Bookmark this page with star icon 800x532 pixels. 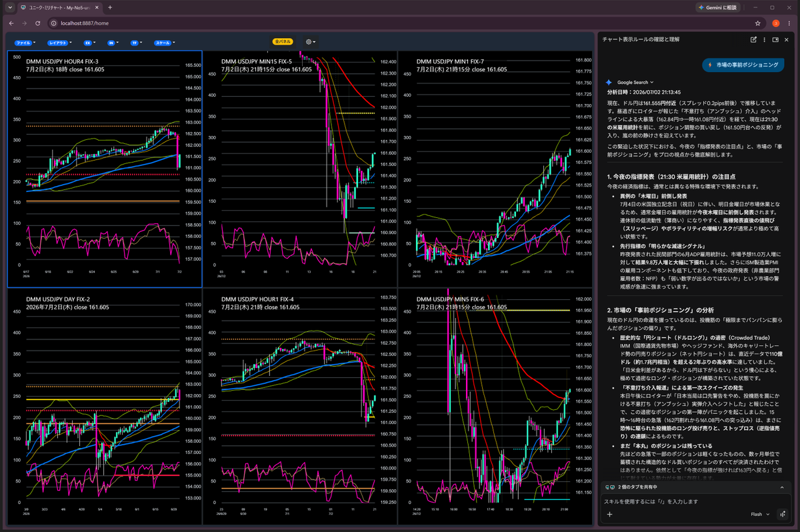(x=758, y=23)
